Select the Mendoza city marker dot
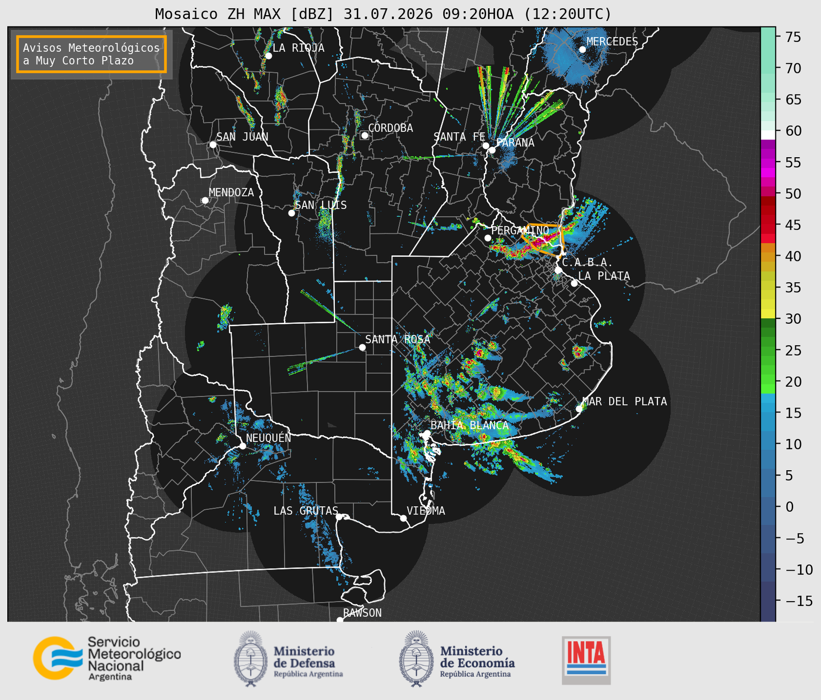Screen dimensions: 821x700 pos(205,201)
